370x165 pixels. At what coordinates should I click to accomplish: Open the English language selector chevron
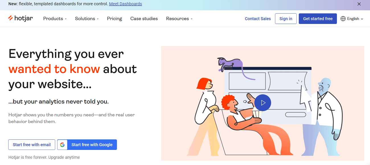point(362,19)
